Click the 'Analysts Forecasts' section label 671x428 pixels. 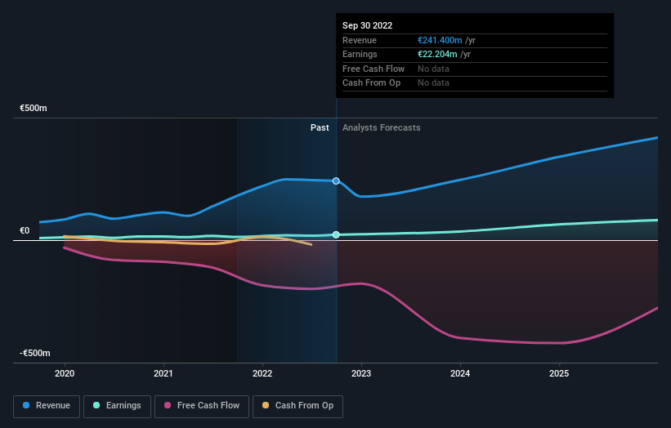coord(382,128)
